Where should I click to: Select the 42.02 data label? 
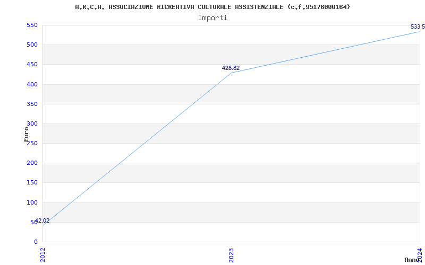pyautogui.click(x=42, y=220)
